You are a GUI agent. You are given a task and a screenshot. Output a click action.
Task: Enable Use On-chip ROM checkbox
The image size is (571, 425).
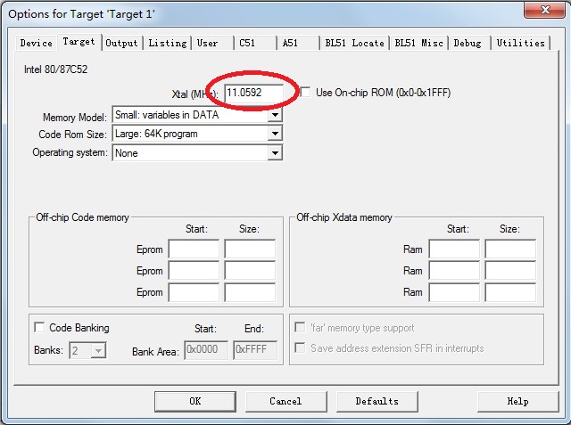click(x=306, y=92)
